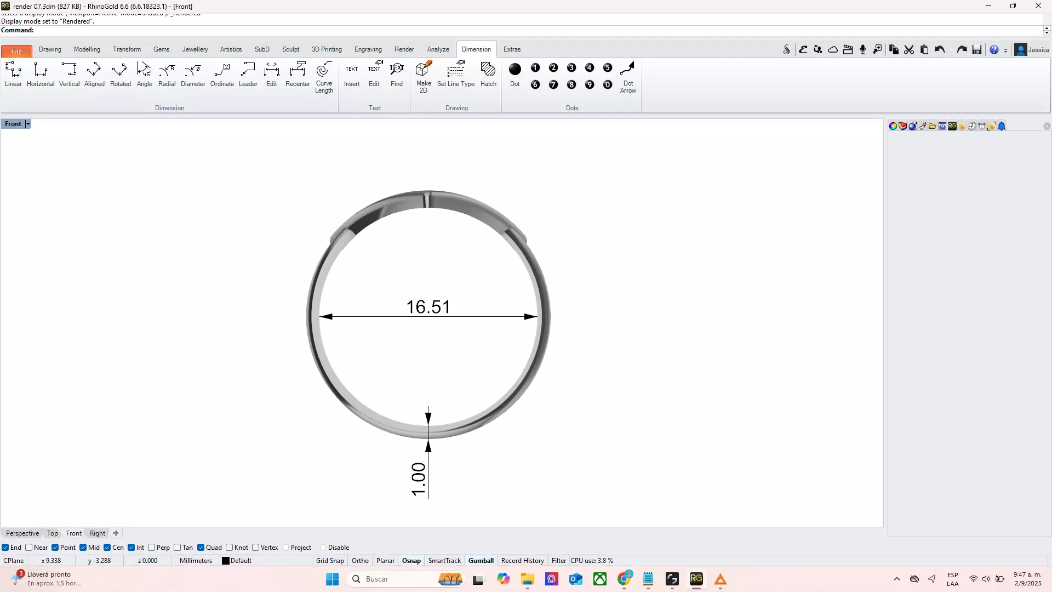Click the Curve Length tool
The width and height of the screenshot is (1052, 592).
324,77
